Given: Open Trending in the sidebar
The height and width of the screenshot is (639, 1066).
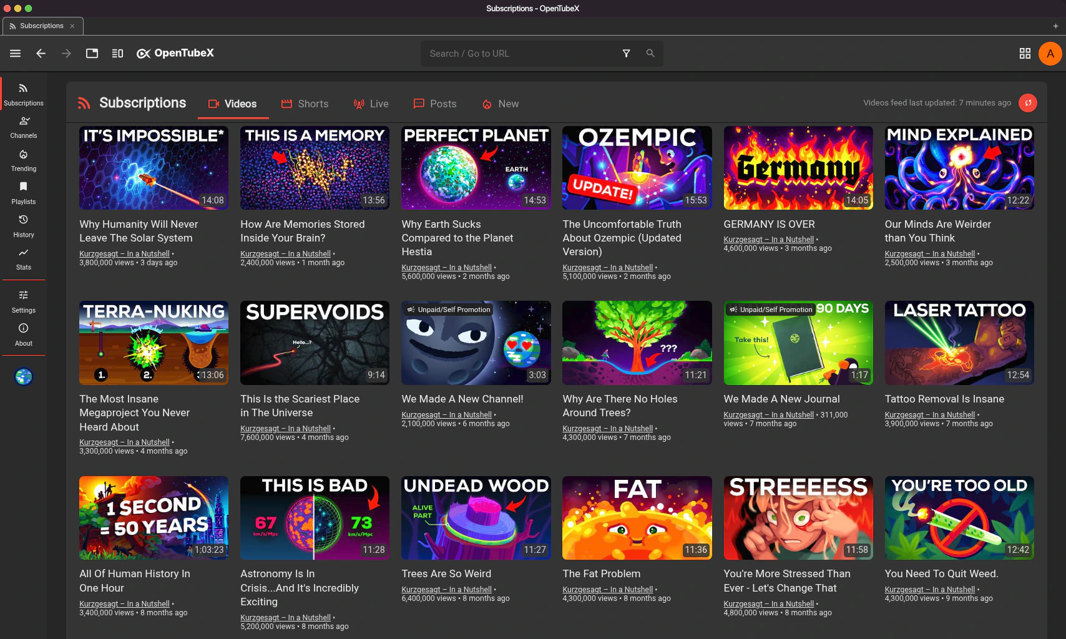Looking at the screenshot, I should (24, 160).
